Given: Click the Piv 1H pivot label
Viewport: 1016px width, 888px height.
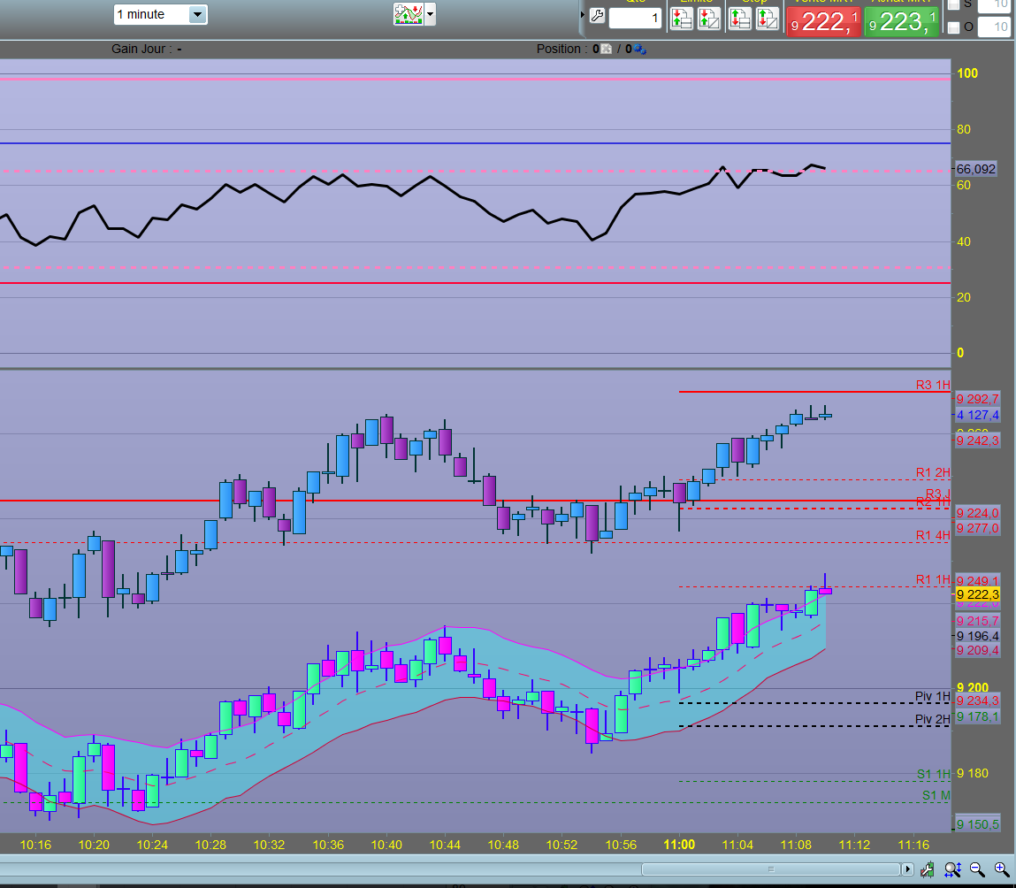Looking at the screenshot, I should click(x=932, y=696).
